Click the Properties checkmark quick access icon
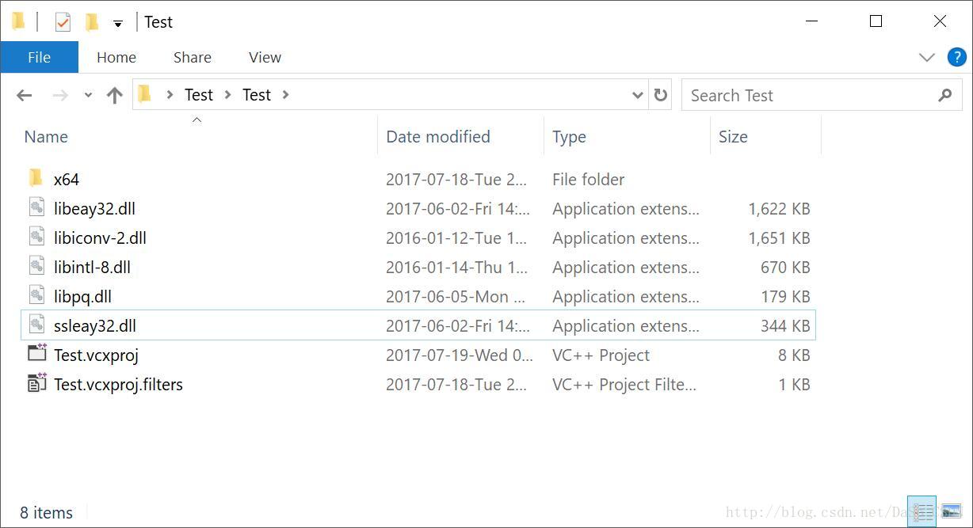Screen dimensions: 973x528 (x=63, y=22)
